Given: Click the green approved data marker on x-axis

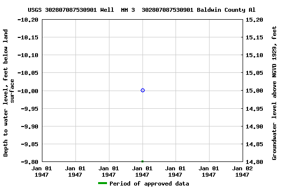Looking at the screenshot, I should coord(142,161).
